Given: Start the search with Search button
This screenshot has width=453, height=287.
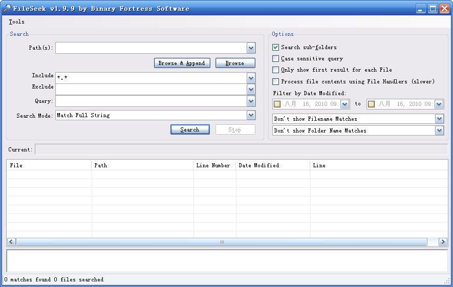Looking at the screenshot, I should [190, 129].
